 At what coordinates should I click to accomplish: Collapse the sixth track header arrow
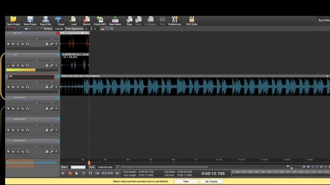pyautogui.click(x=9, y=140)
